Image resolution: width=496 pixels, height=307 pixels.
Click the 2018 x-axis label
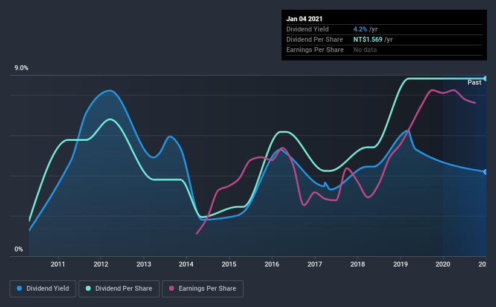[x=358, y=264]
